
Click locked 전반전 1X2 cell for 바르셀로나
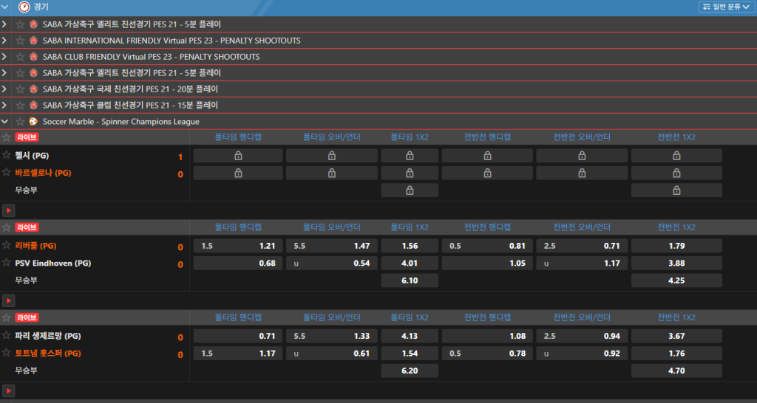point(676,173)
